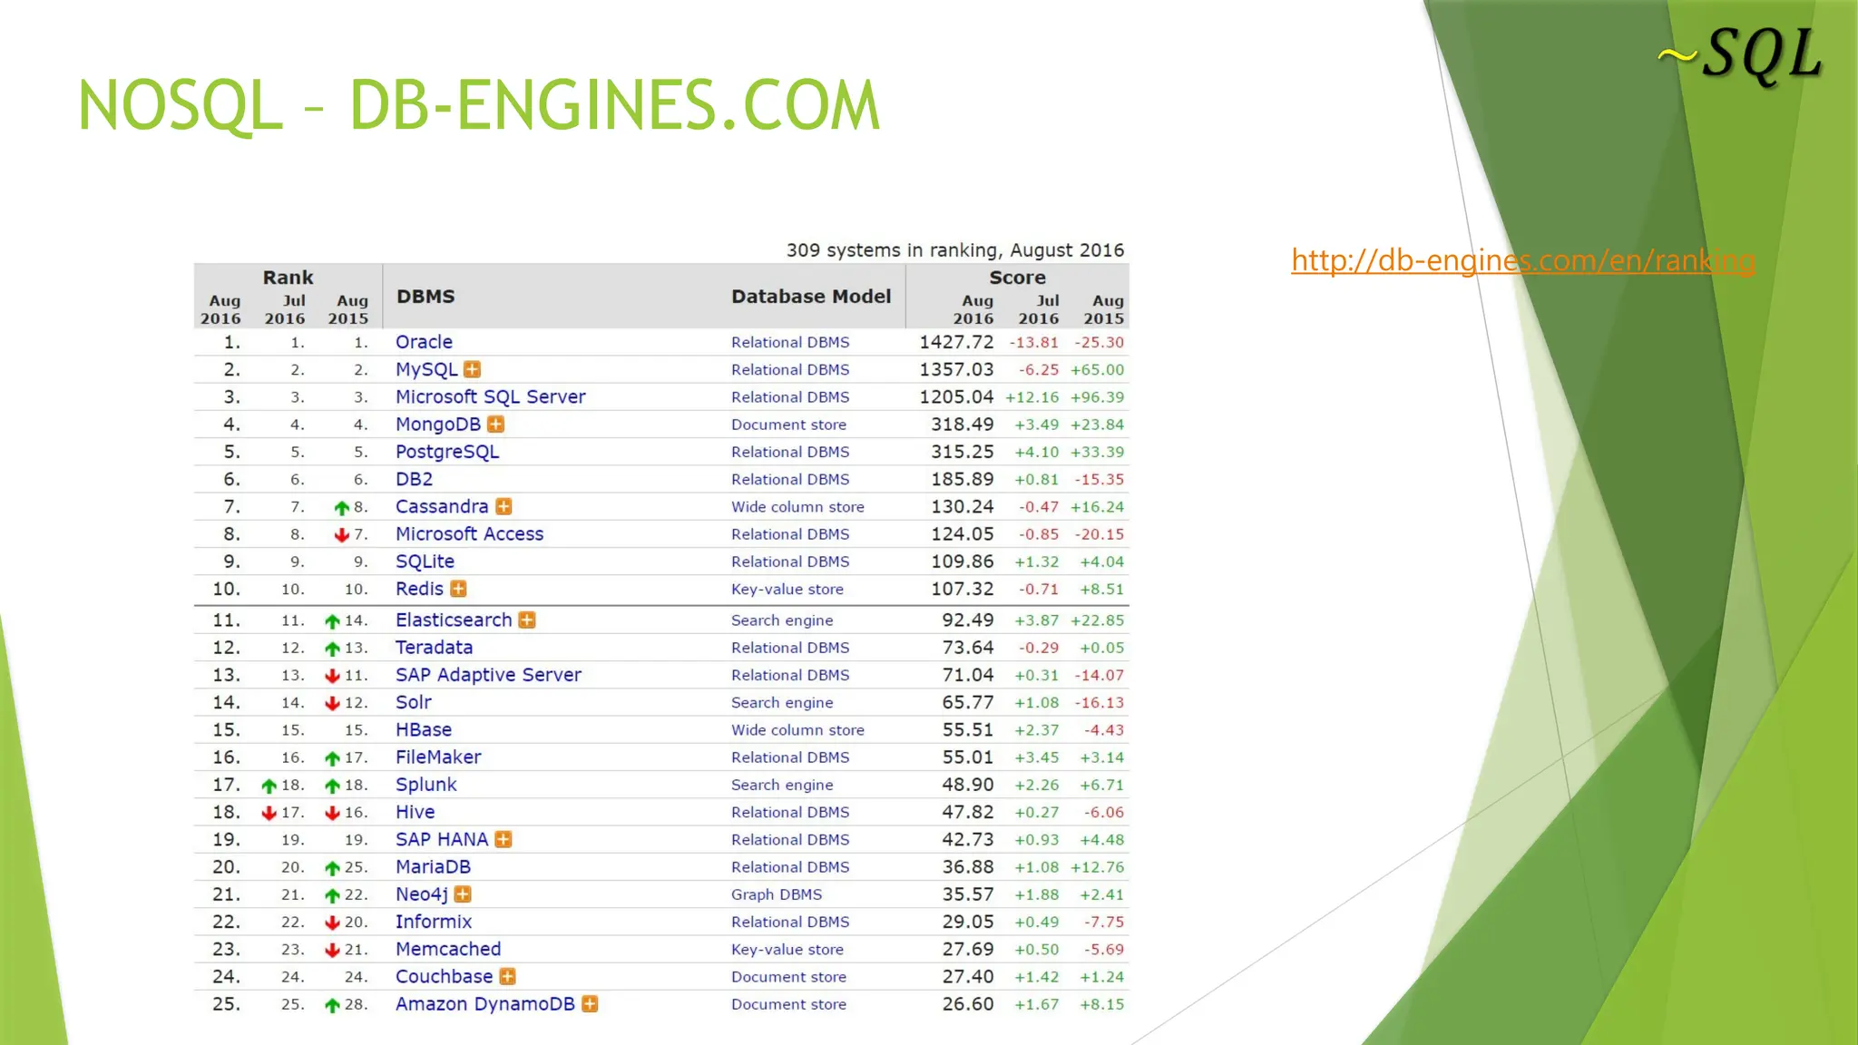Open the Microsoft Access link
Viewport: 1858px width, 1045px height.
click(470, 533)
